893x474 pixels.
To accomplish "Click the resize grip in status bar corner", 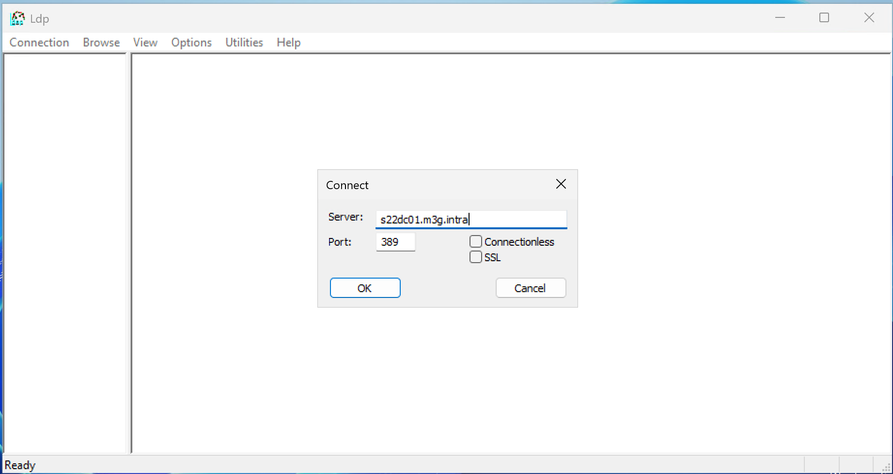I will pos(886,468).
